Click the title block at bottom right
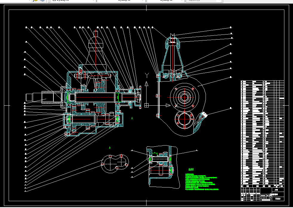The image size is (293, 208). [263, 194]
